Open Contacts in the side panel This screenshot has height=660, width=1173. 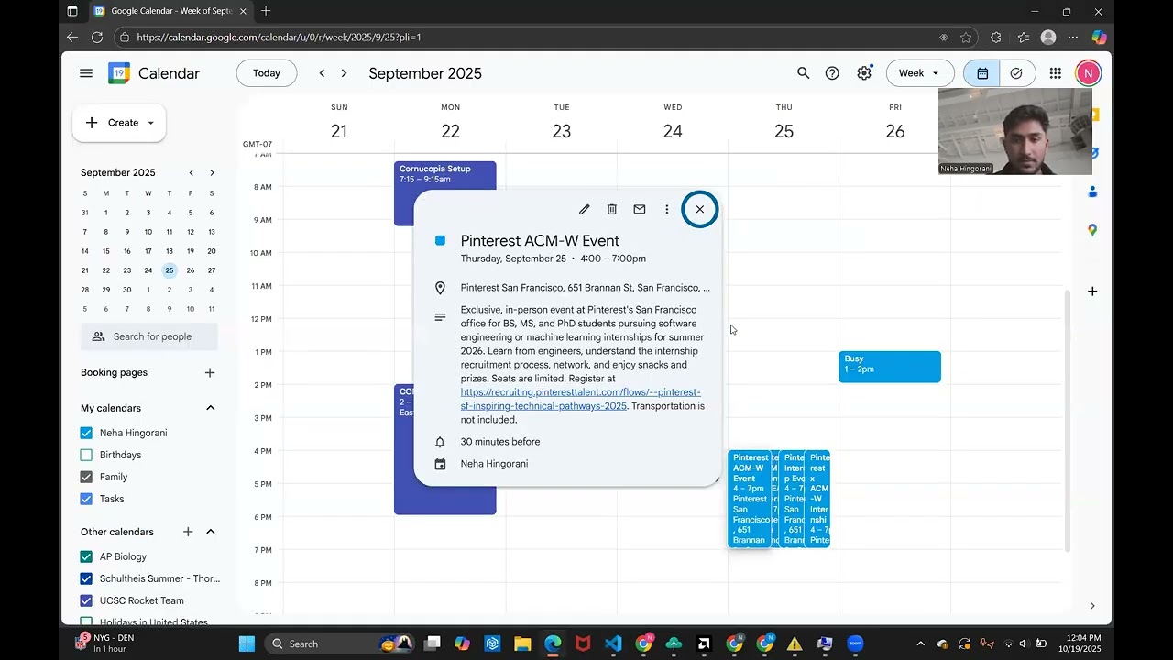point(1092,192)
